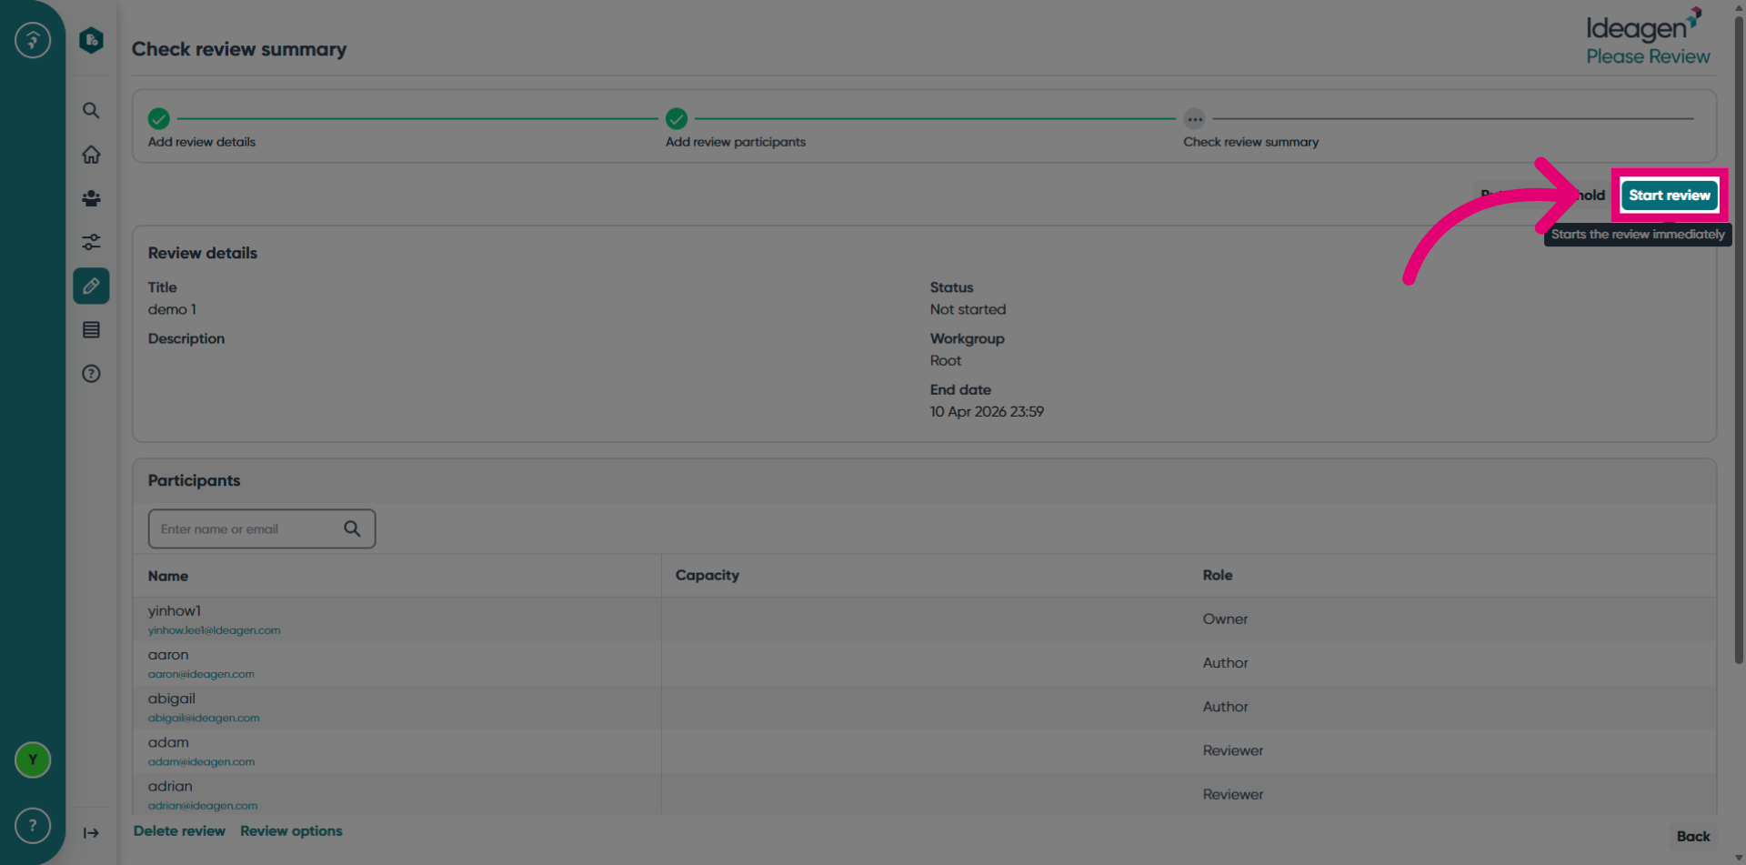Viewport: 1746px width, 865px height.
Task: Click the Start review button
Action: pos(1670,195)
